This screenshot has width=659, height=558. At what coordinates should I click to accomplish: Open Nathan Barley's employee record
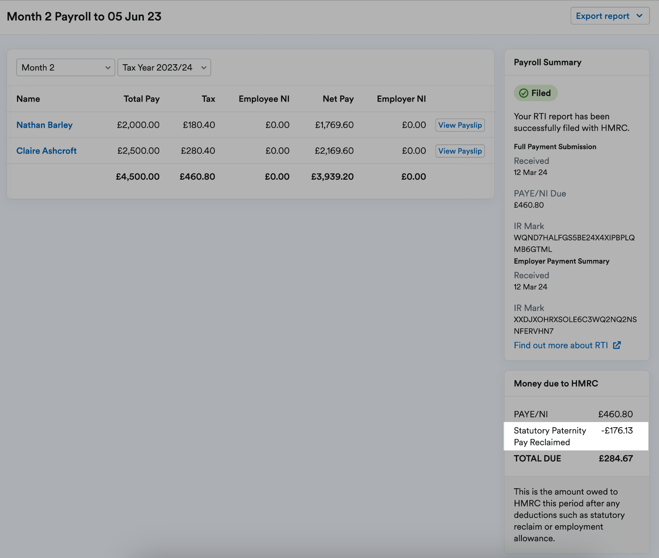click(x=44, y=125)
